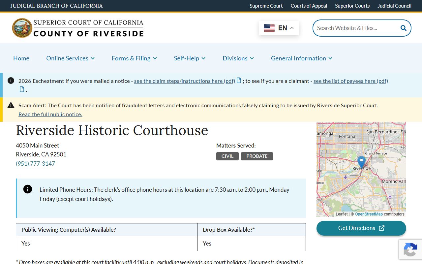Open the Judicial Council top link

[394, 6]
